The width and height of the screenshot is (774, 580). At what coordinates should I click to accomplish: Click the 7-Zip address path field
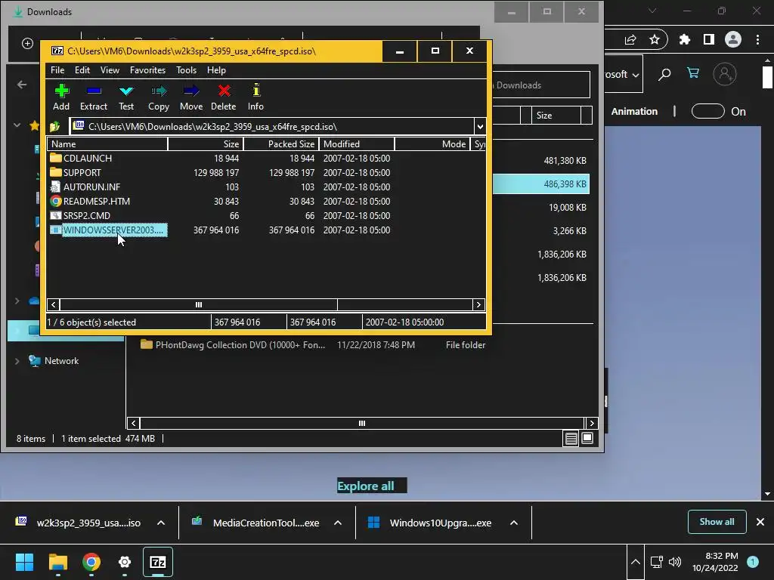point(272,127)
